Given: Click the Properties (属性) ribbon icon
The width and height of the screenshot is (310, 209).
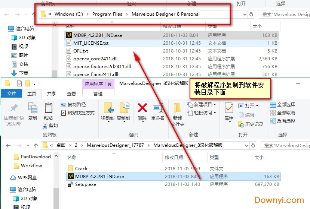Looking at the screenshot, I should coord(229,109).
